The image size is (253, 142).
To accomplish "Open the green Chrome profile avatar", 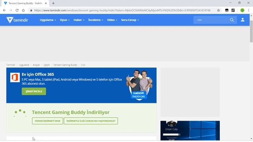I will point(242,10).
